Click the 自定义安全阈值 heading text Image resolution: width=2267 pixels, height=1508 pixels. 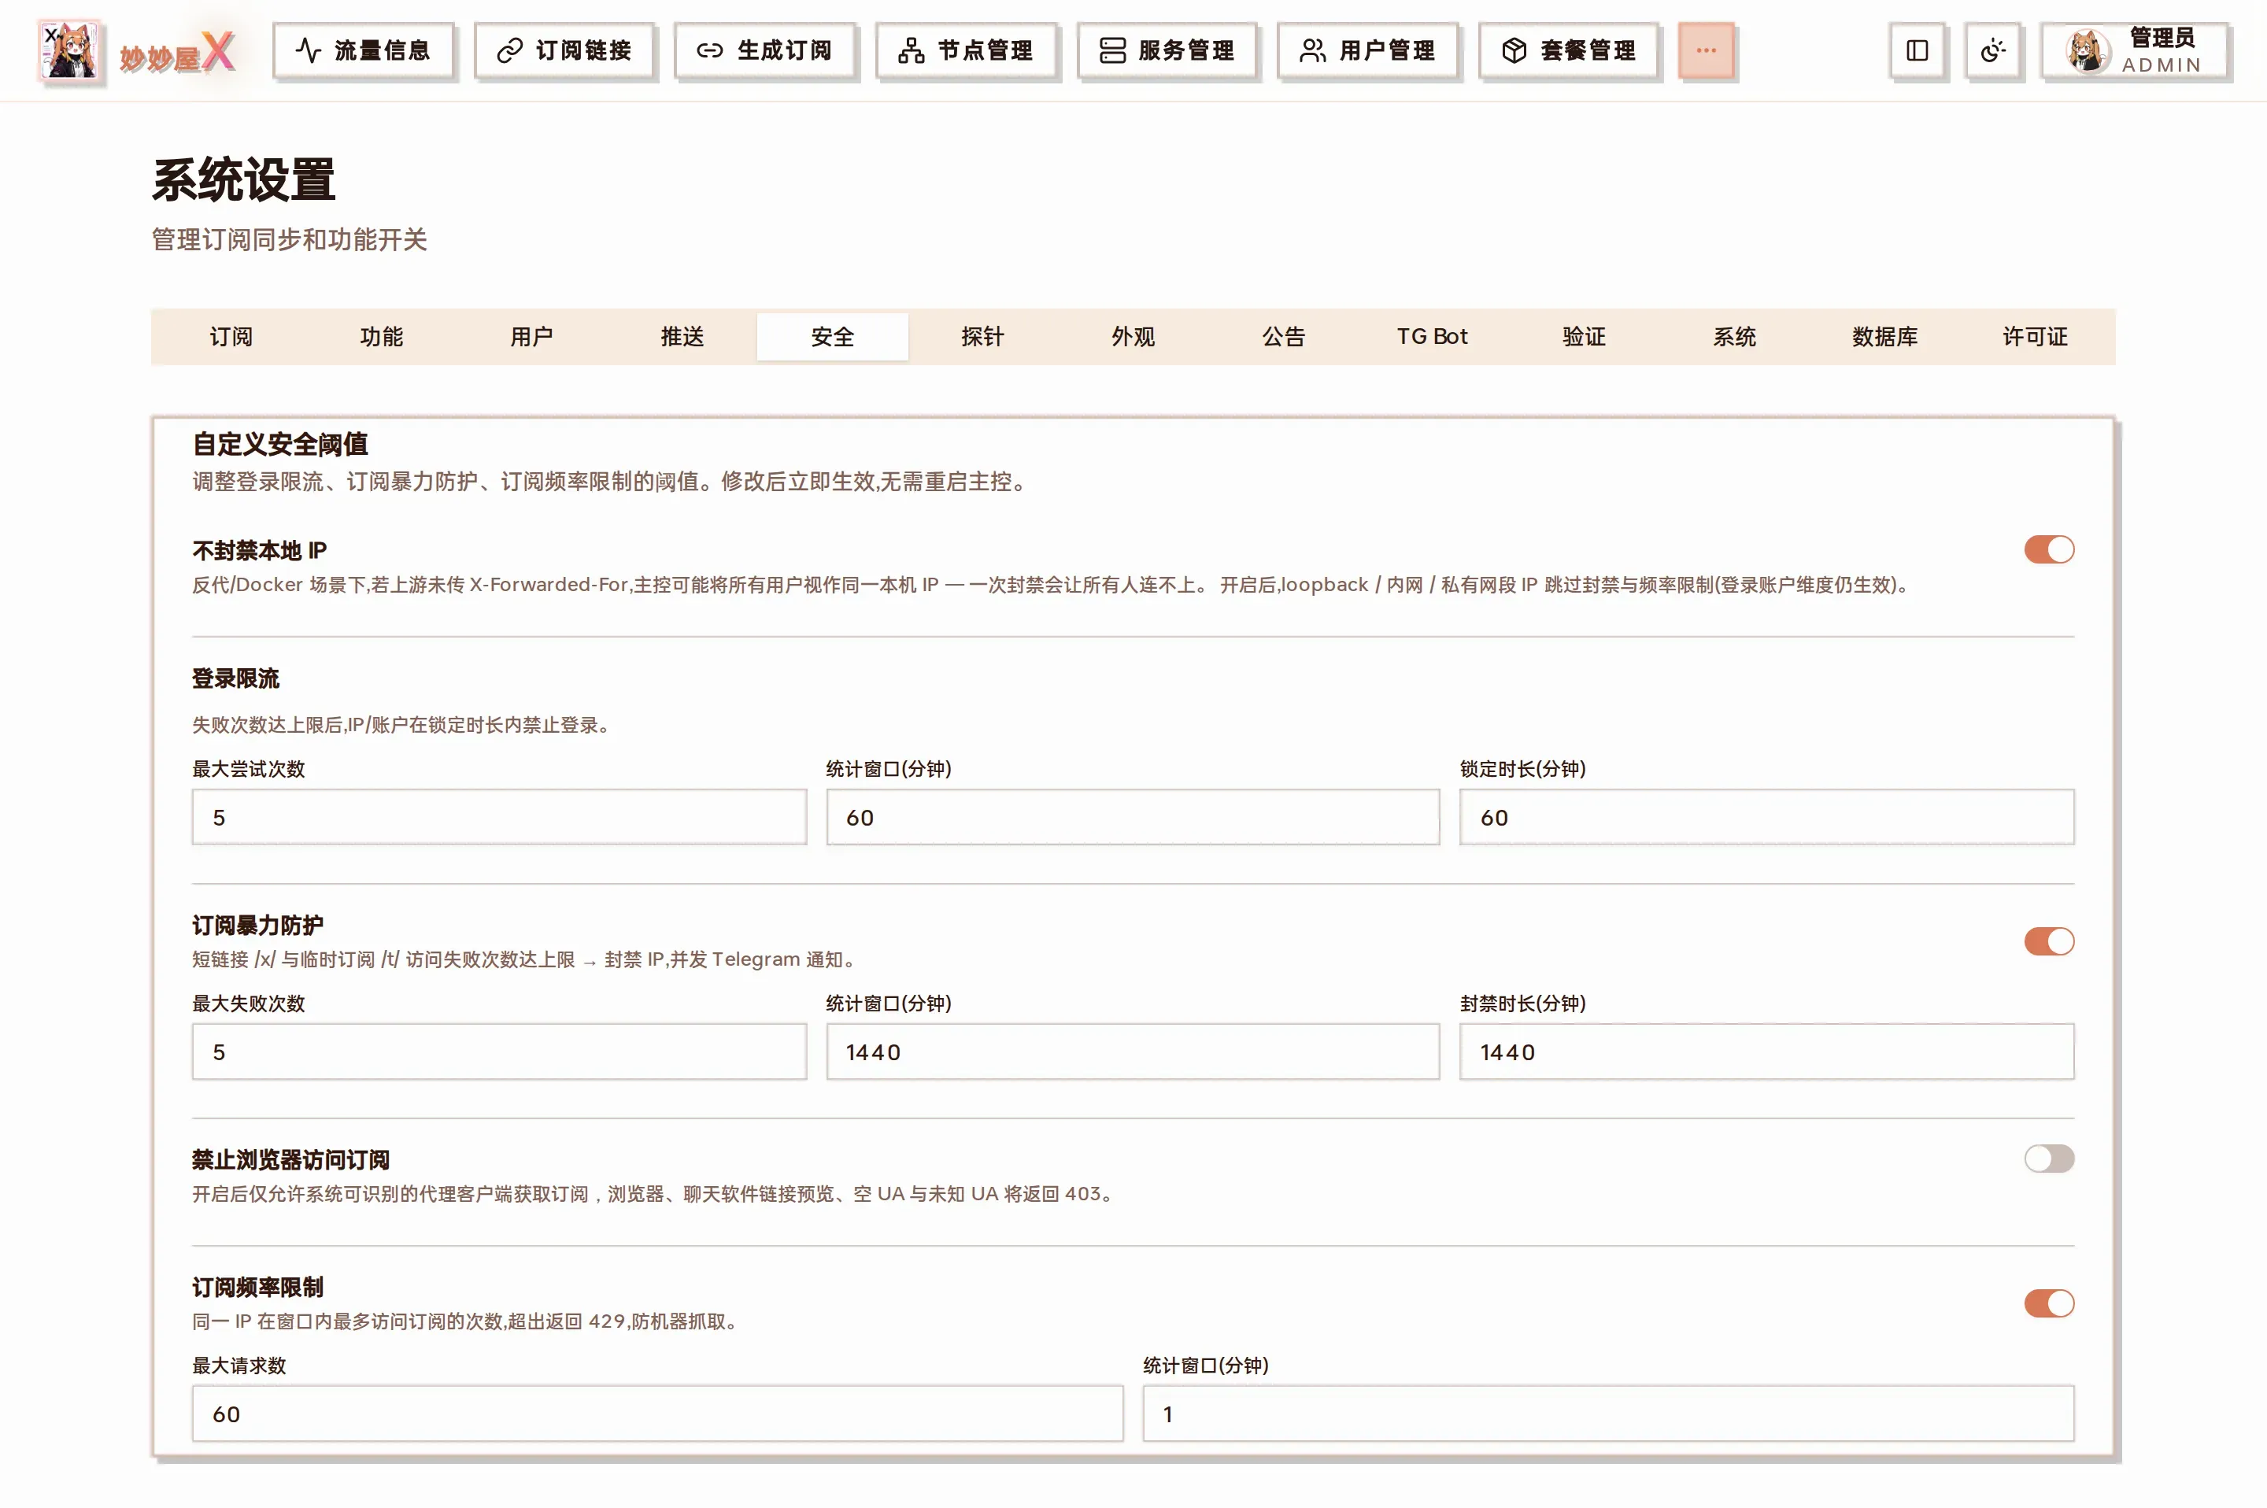(280, 445)
